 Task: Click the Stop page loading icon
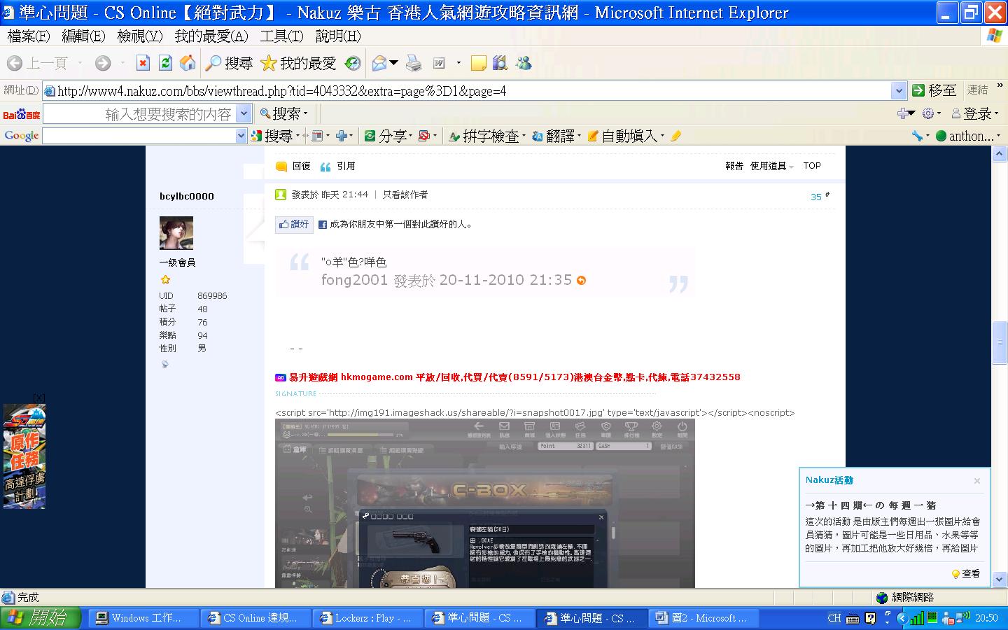(x=143, y=64)
